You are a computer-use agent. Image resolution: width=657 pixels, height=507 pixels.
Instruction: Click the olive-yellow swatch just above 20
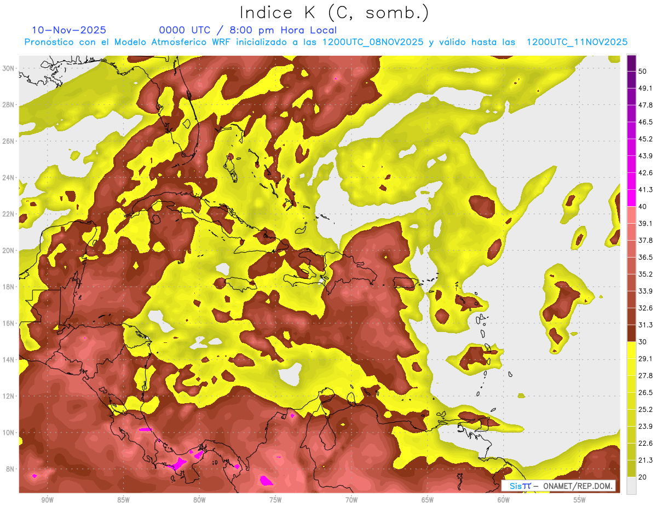click(x=631, y=468)
